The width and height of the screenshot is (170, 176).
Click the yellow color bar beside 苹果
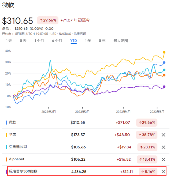click(x=6, y=135)
